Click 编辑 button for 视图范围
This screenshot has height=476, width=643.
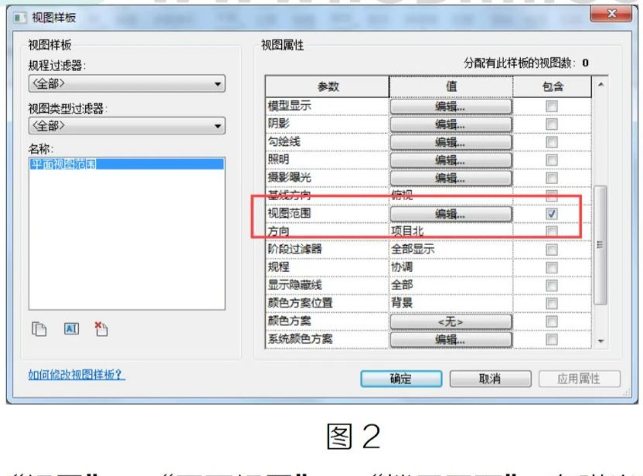coord(451,214)
